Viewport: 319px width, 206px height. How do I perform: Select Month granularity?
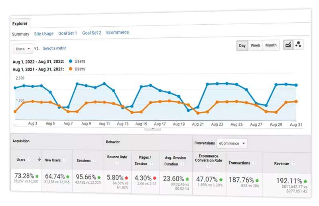click(x=271, y=45)
